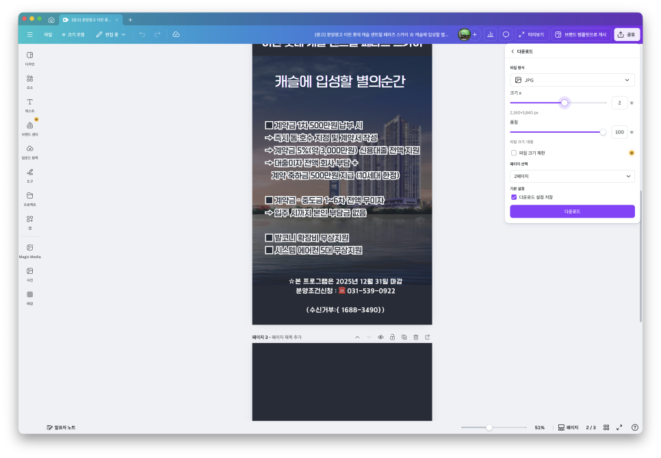Select the 031-539-0922 phone text line

[346, 291]
